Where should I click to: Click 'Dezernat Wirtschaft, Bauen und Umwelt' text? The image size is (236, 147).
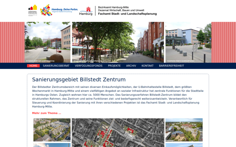(x=121, y=10)
